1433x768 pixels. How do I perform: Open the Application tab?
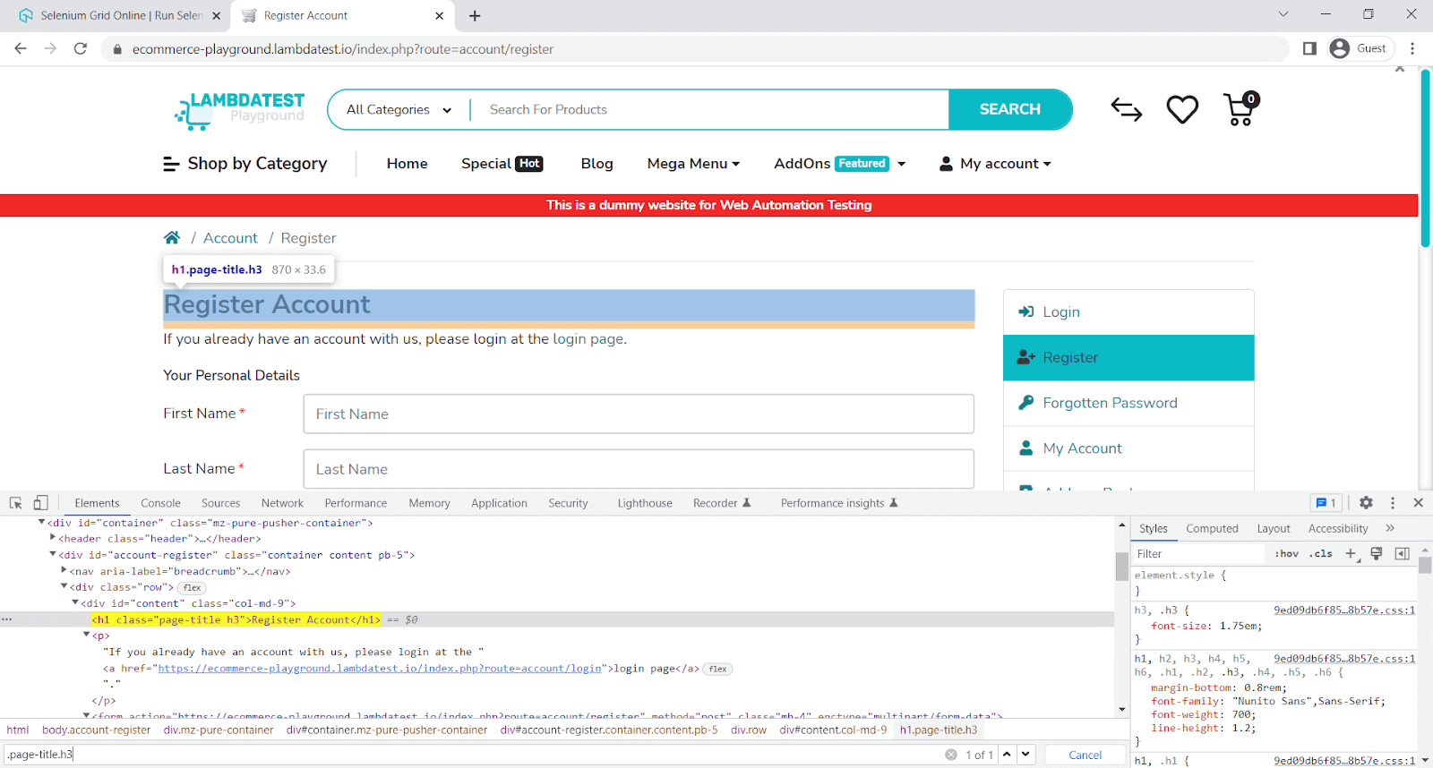499,503
